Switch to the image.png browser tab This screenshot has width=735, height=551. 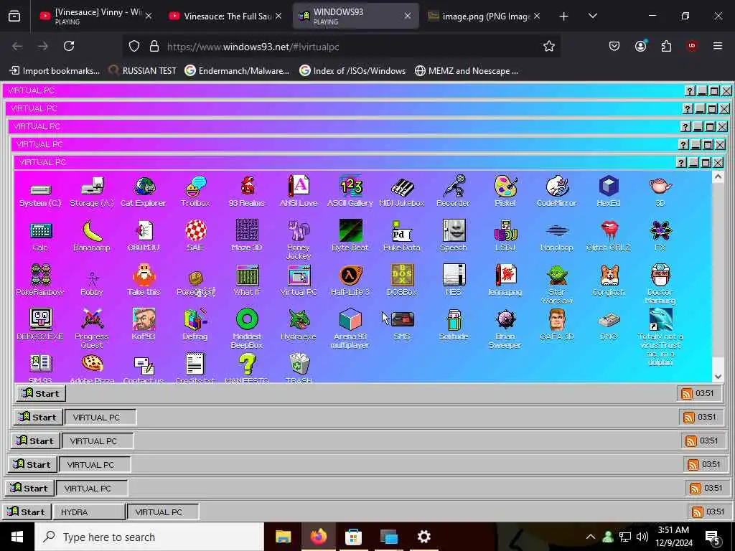click(484, 16)
